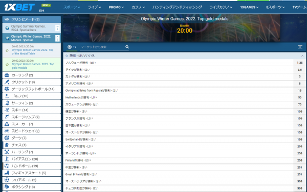
Task: Star the 勝者 market header
Action: coord(67,56)
